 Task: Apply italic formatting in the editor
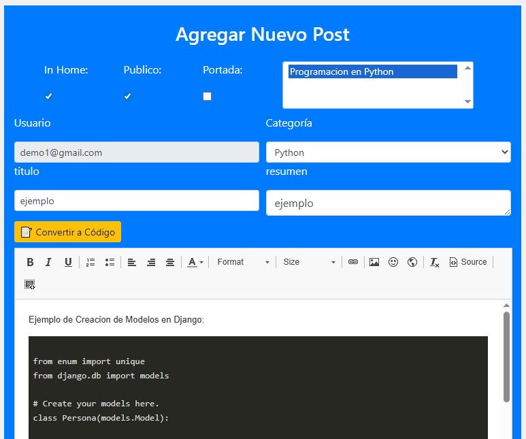(48, 262)
